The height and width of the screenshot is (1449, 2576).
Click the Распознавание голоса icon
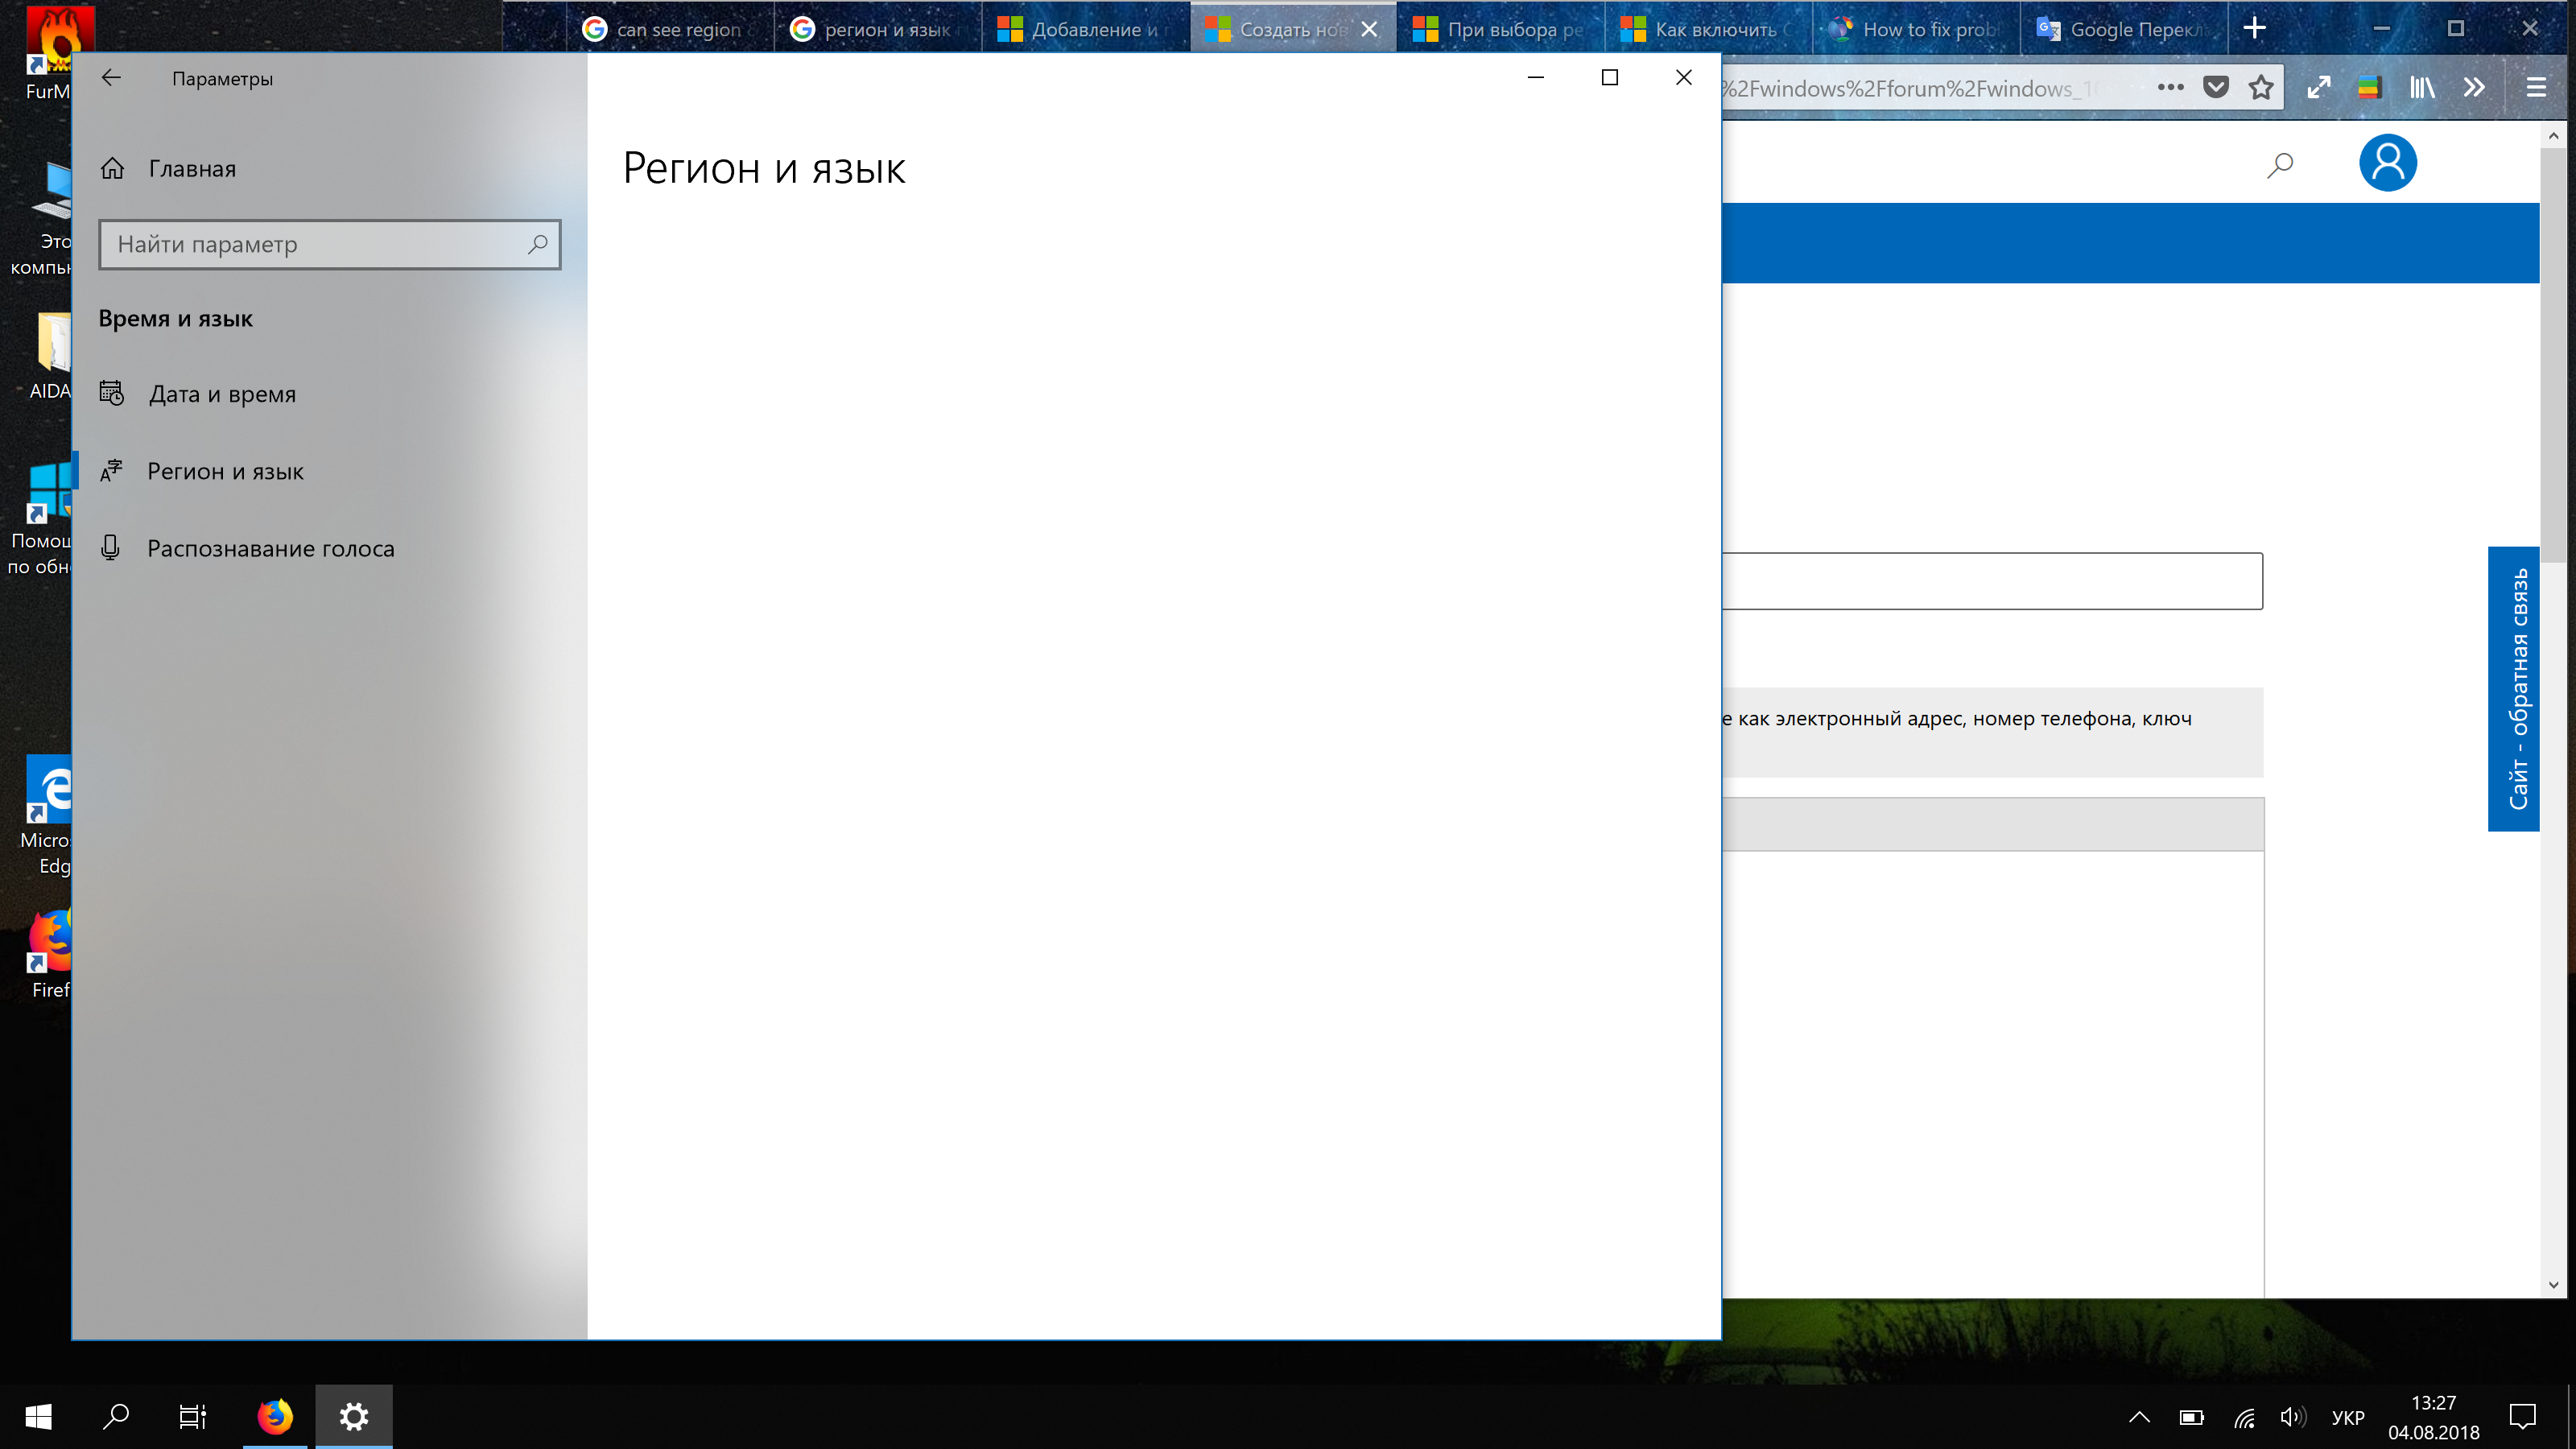(x=111, y=547)
